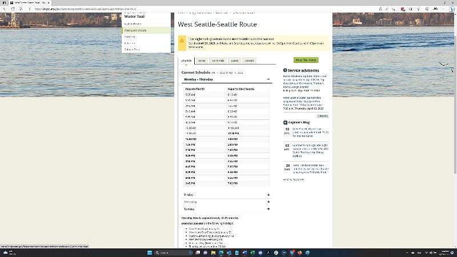Click the Service advisories info icon
Viewport: 457px width, 257px height.
coord(285,70)
